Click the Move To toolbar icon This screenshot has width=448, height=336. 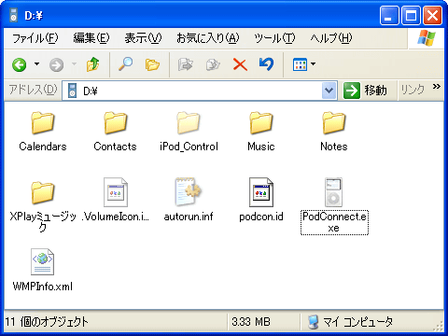click(185, 64)
